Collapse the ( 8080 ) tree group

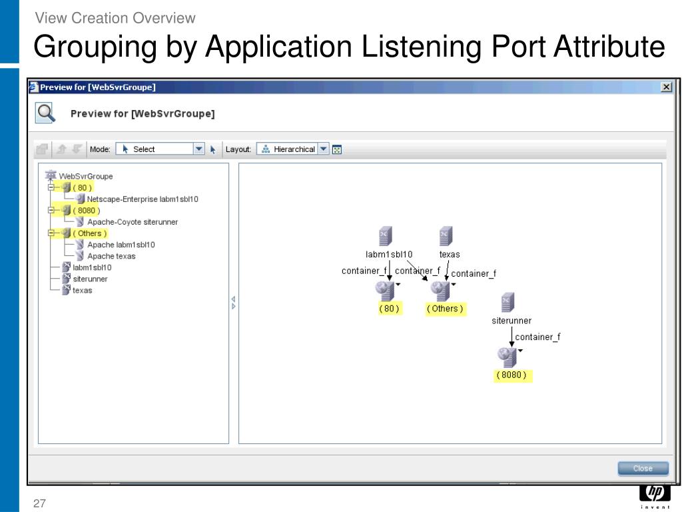pyautogui.click(x=51, y=210)
